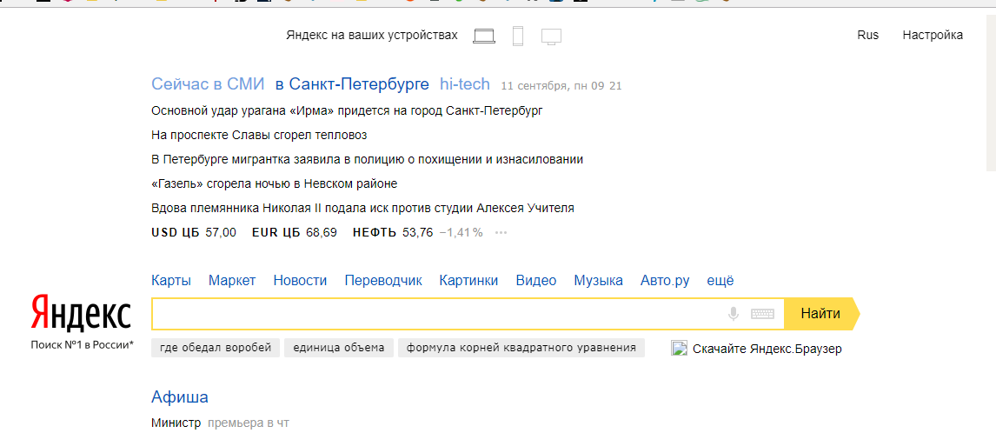
Task: Switch to hi-tech news tab
Action: pyautogui.click(x=465, y=84)
